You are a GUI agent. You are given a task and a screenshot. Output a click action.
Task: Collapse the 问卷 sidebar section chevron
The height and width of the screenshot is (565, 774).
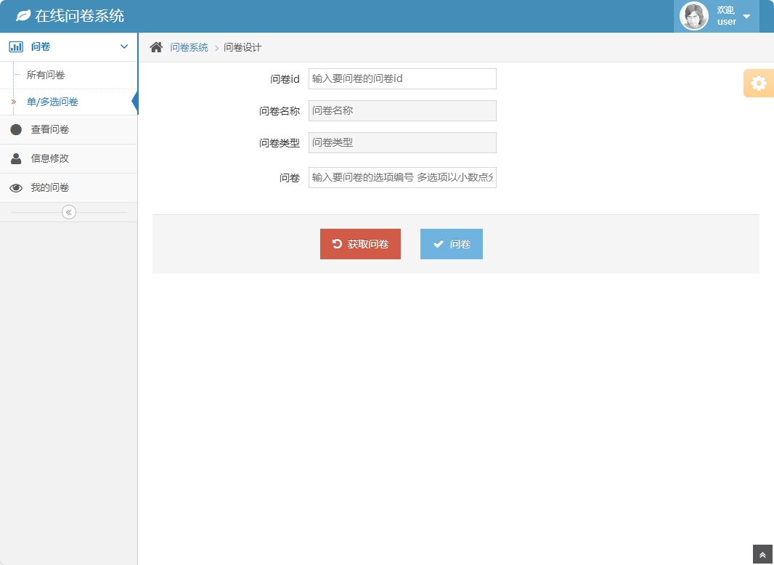[x=122, y=46]
